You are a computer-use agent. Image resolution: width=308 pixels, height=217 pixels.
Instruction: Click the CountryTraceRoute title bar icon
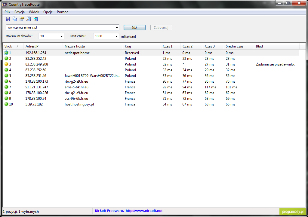click(x=5, y=4)
